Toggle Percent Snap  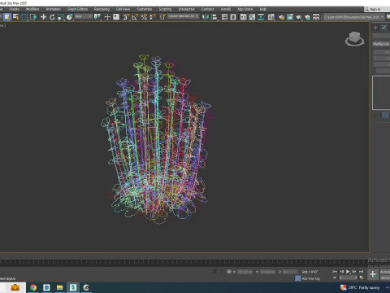click(144, 17)
